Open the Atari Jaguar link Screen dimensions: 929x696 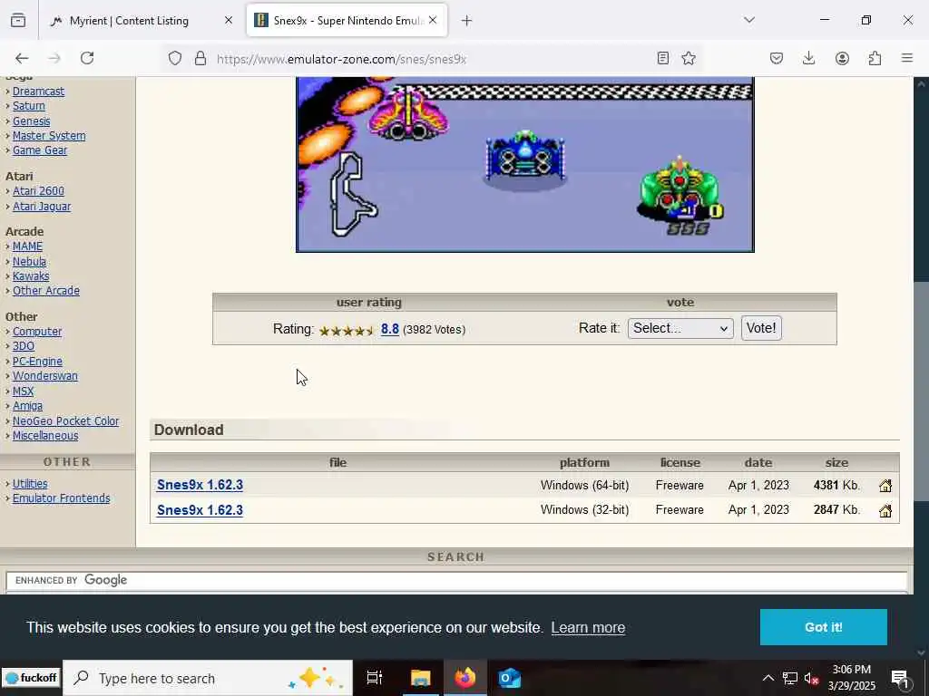42,207
